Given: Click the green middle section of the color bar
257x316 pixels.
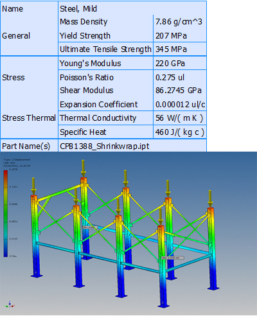Looking at the screenshot, I should 6,213.
